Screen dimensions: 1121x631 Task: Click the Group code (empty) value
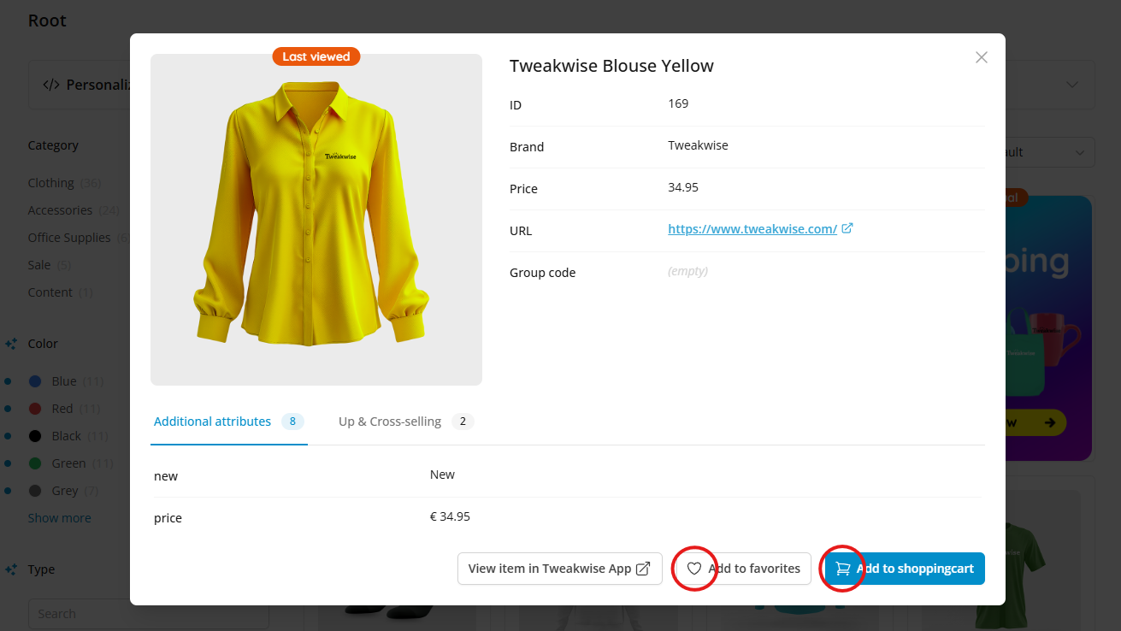coord(687,271)
